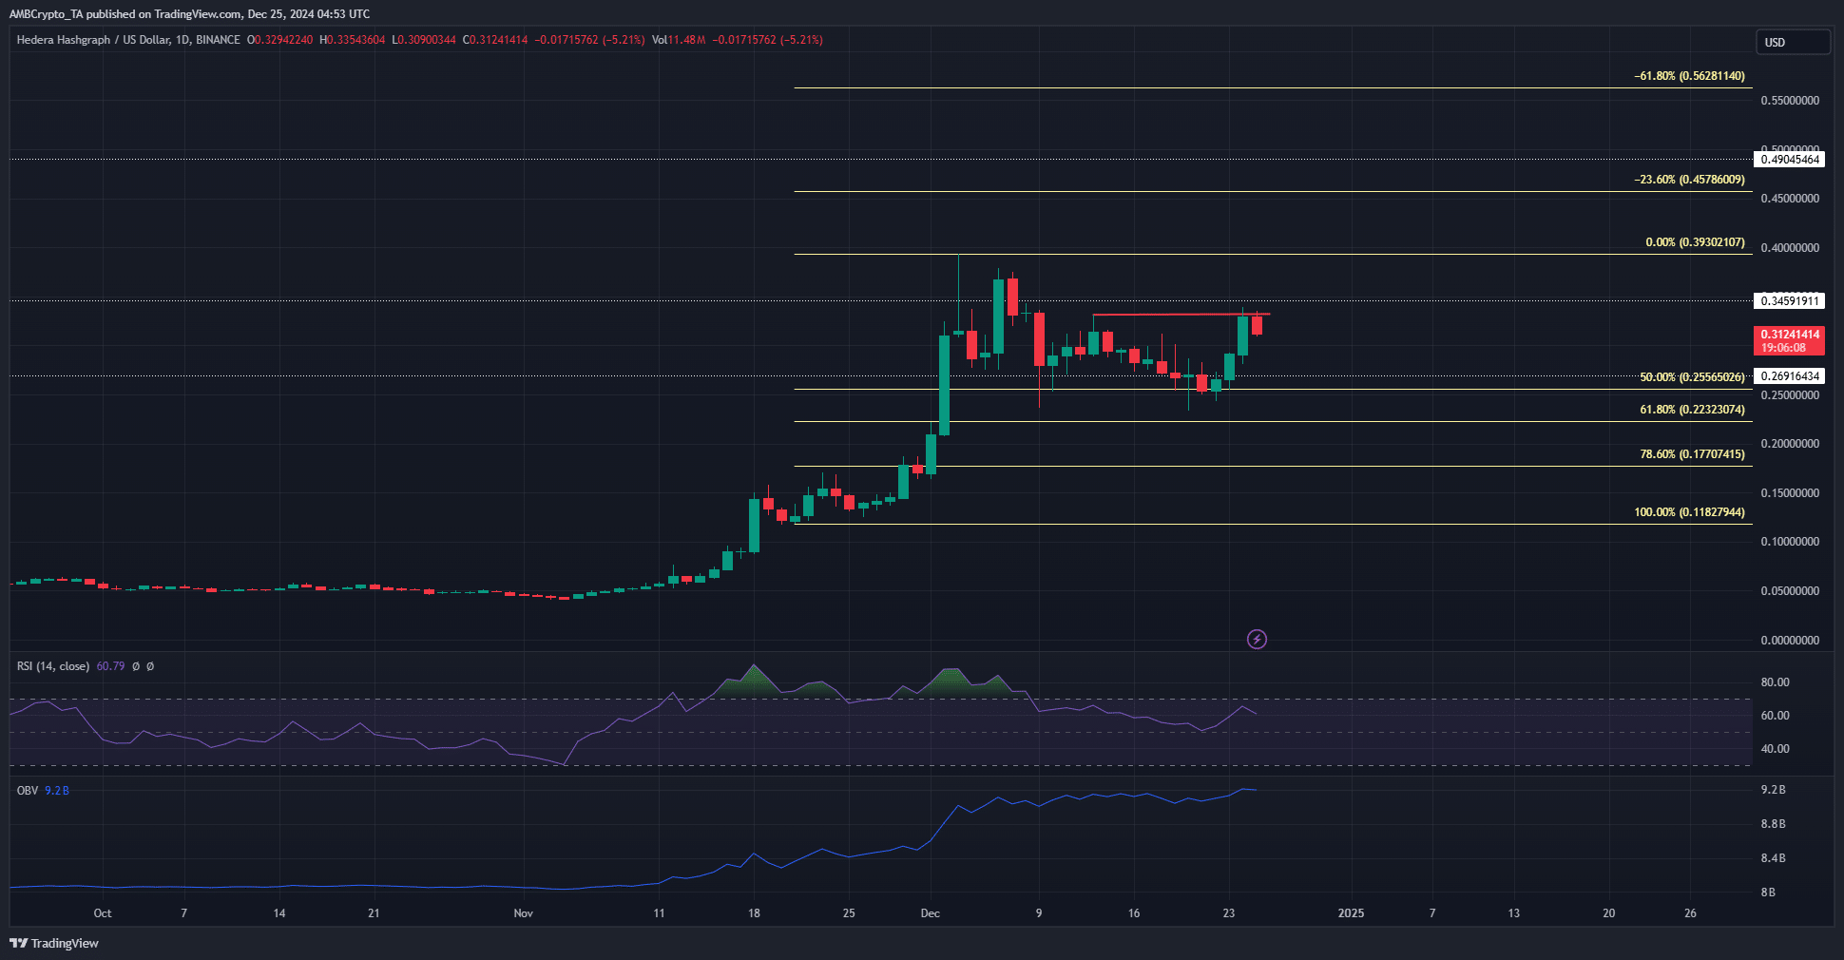1844x960 pixels.
Task: Click the Nov label on the time axis
Action: coord(523,913)
